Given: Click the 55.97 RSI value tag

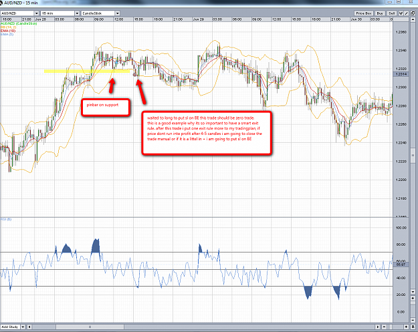Looking at the screenshot, I should [401, 265].
